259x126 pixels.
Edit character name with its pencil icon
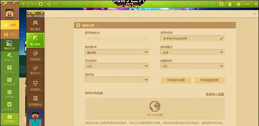[x=146, y=38]
